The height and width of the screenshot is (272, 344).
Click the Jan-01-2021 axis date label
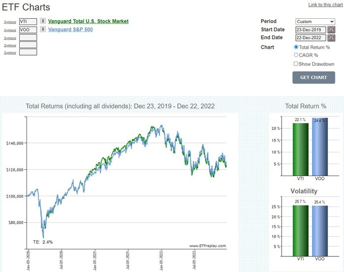(95, 261)
